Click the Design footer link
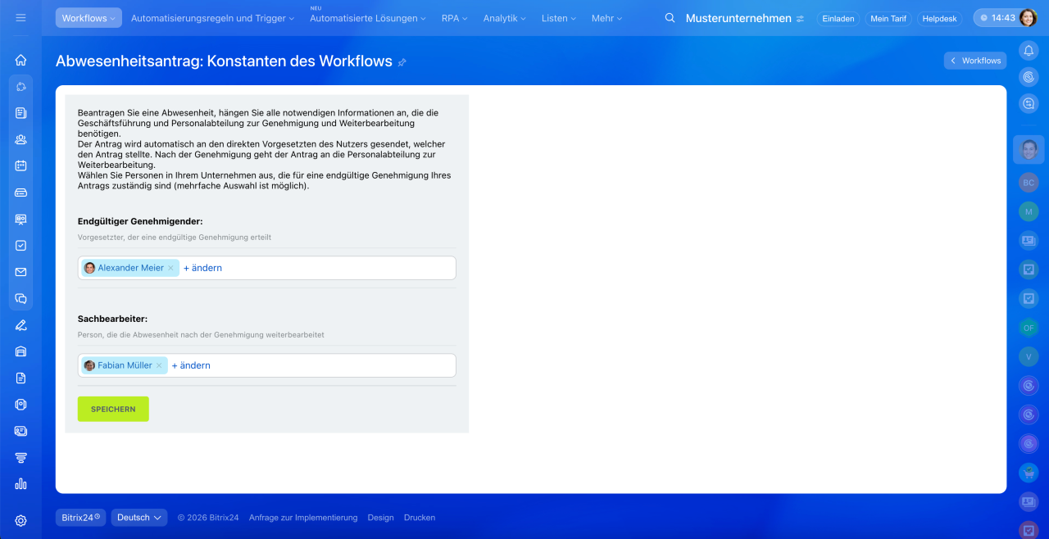Image resolution: width=1049 pixels, height=539 pixels. click(x=380, y=518)
